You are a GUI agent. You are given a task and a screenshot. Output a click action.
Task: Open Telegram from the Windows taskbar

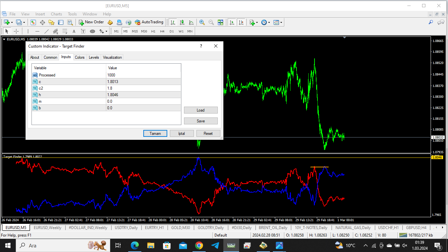215,245
